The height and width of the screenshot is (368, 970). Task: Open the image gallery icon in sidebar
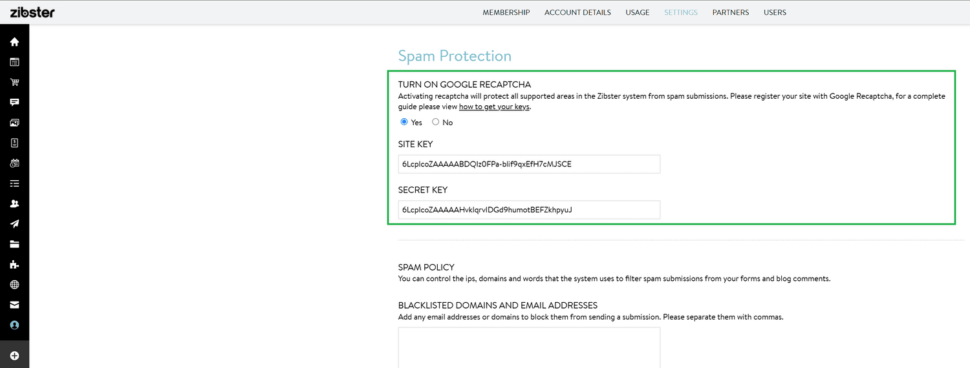[x=14, y=123]
